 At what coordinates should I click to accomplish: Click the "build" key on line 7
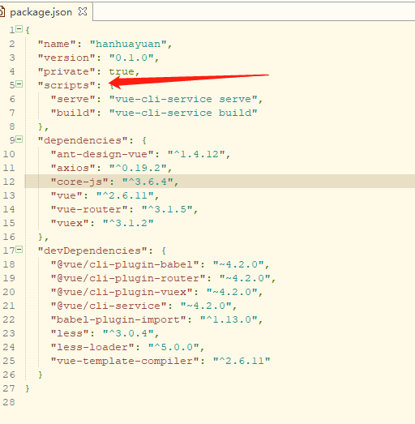73,113
